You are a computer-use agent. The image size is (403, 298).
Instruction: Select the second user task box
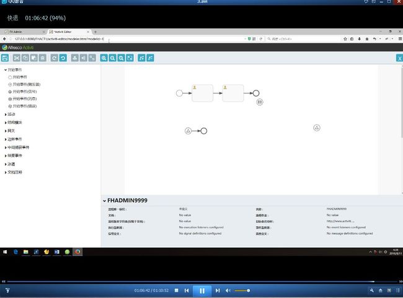pyautogui.click(x=233, y=93)
